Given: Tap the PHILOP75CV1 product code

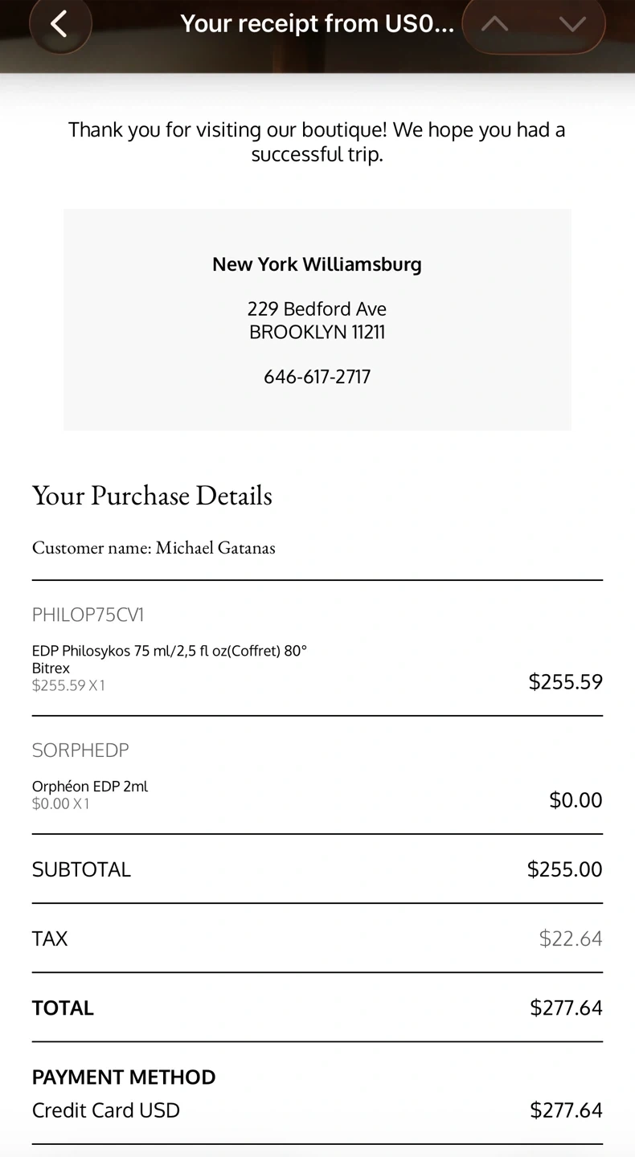Looking at the screenshot, I should (88, 615).
